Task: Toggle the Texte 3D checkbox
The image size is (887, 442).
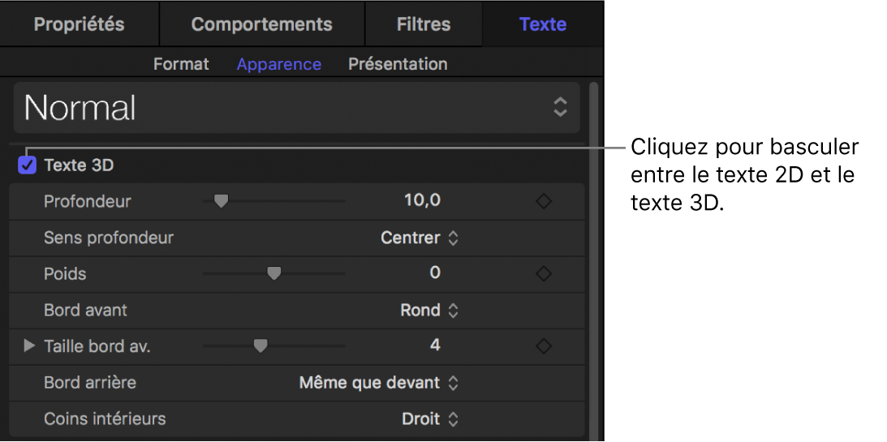Action: click(28, 165)
